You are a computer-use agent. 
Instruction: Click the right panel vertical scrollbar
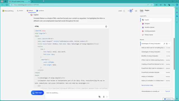(174, 54)
